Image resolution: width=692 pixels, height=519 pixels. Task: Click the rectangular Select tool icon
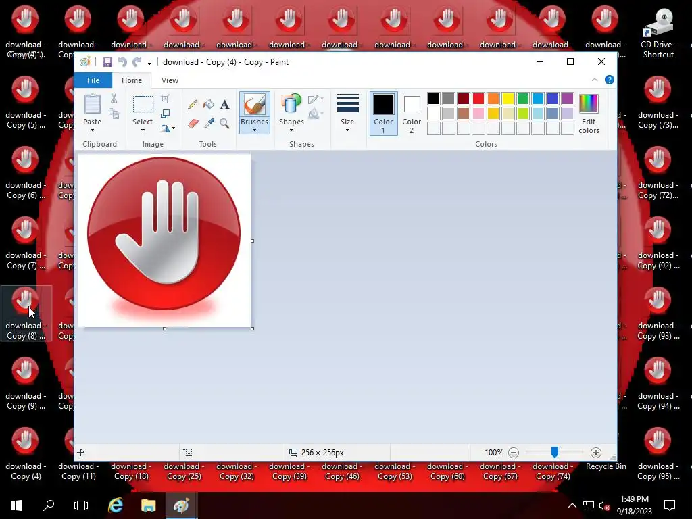pos(143,105)
